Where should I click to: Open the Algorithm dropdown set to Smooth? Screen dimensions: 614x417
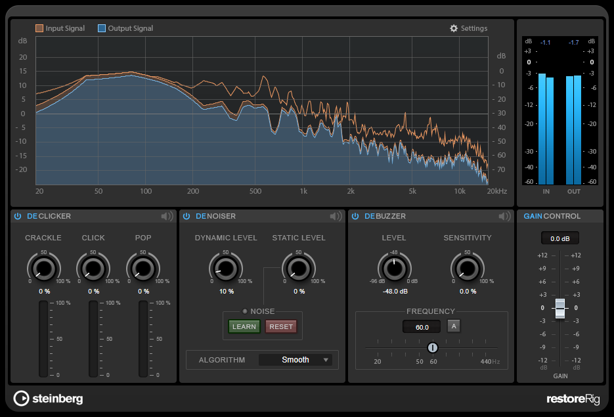click(x=296, y=360)
